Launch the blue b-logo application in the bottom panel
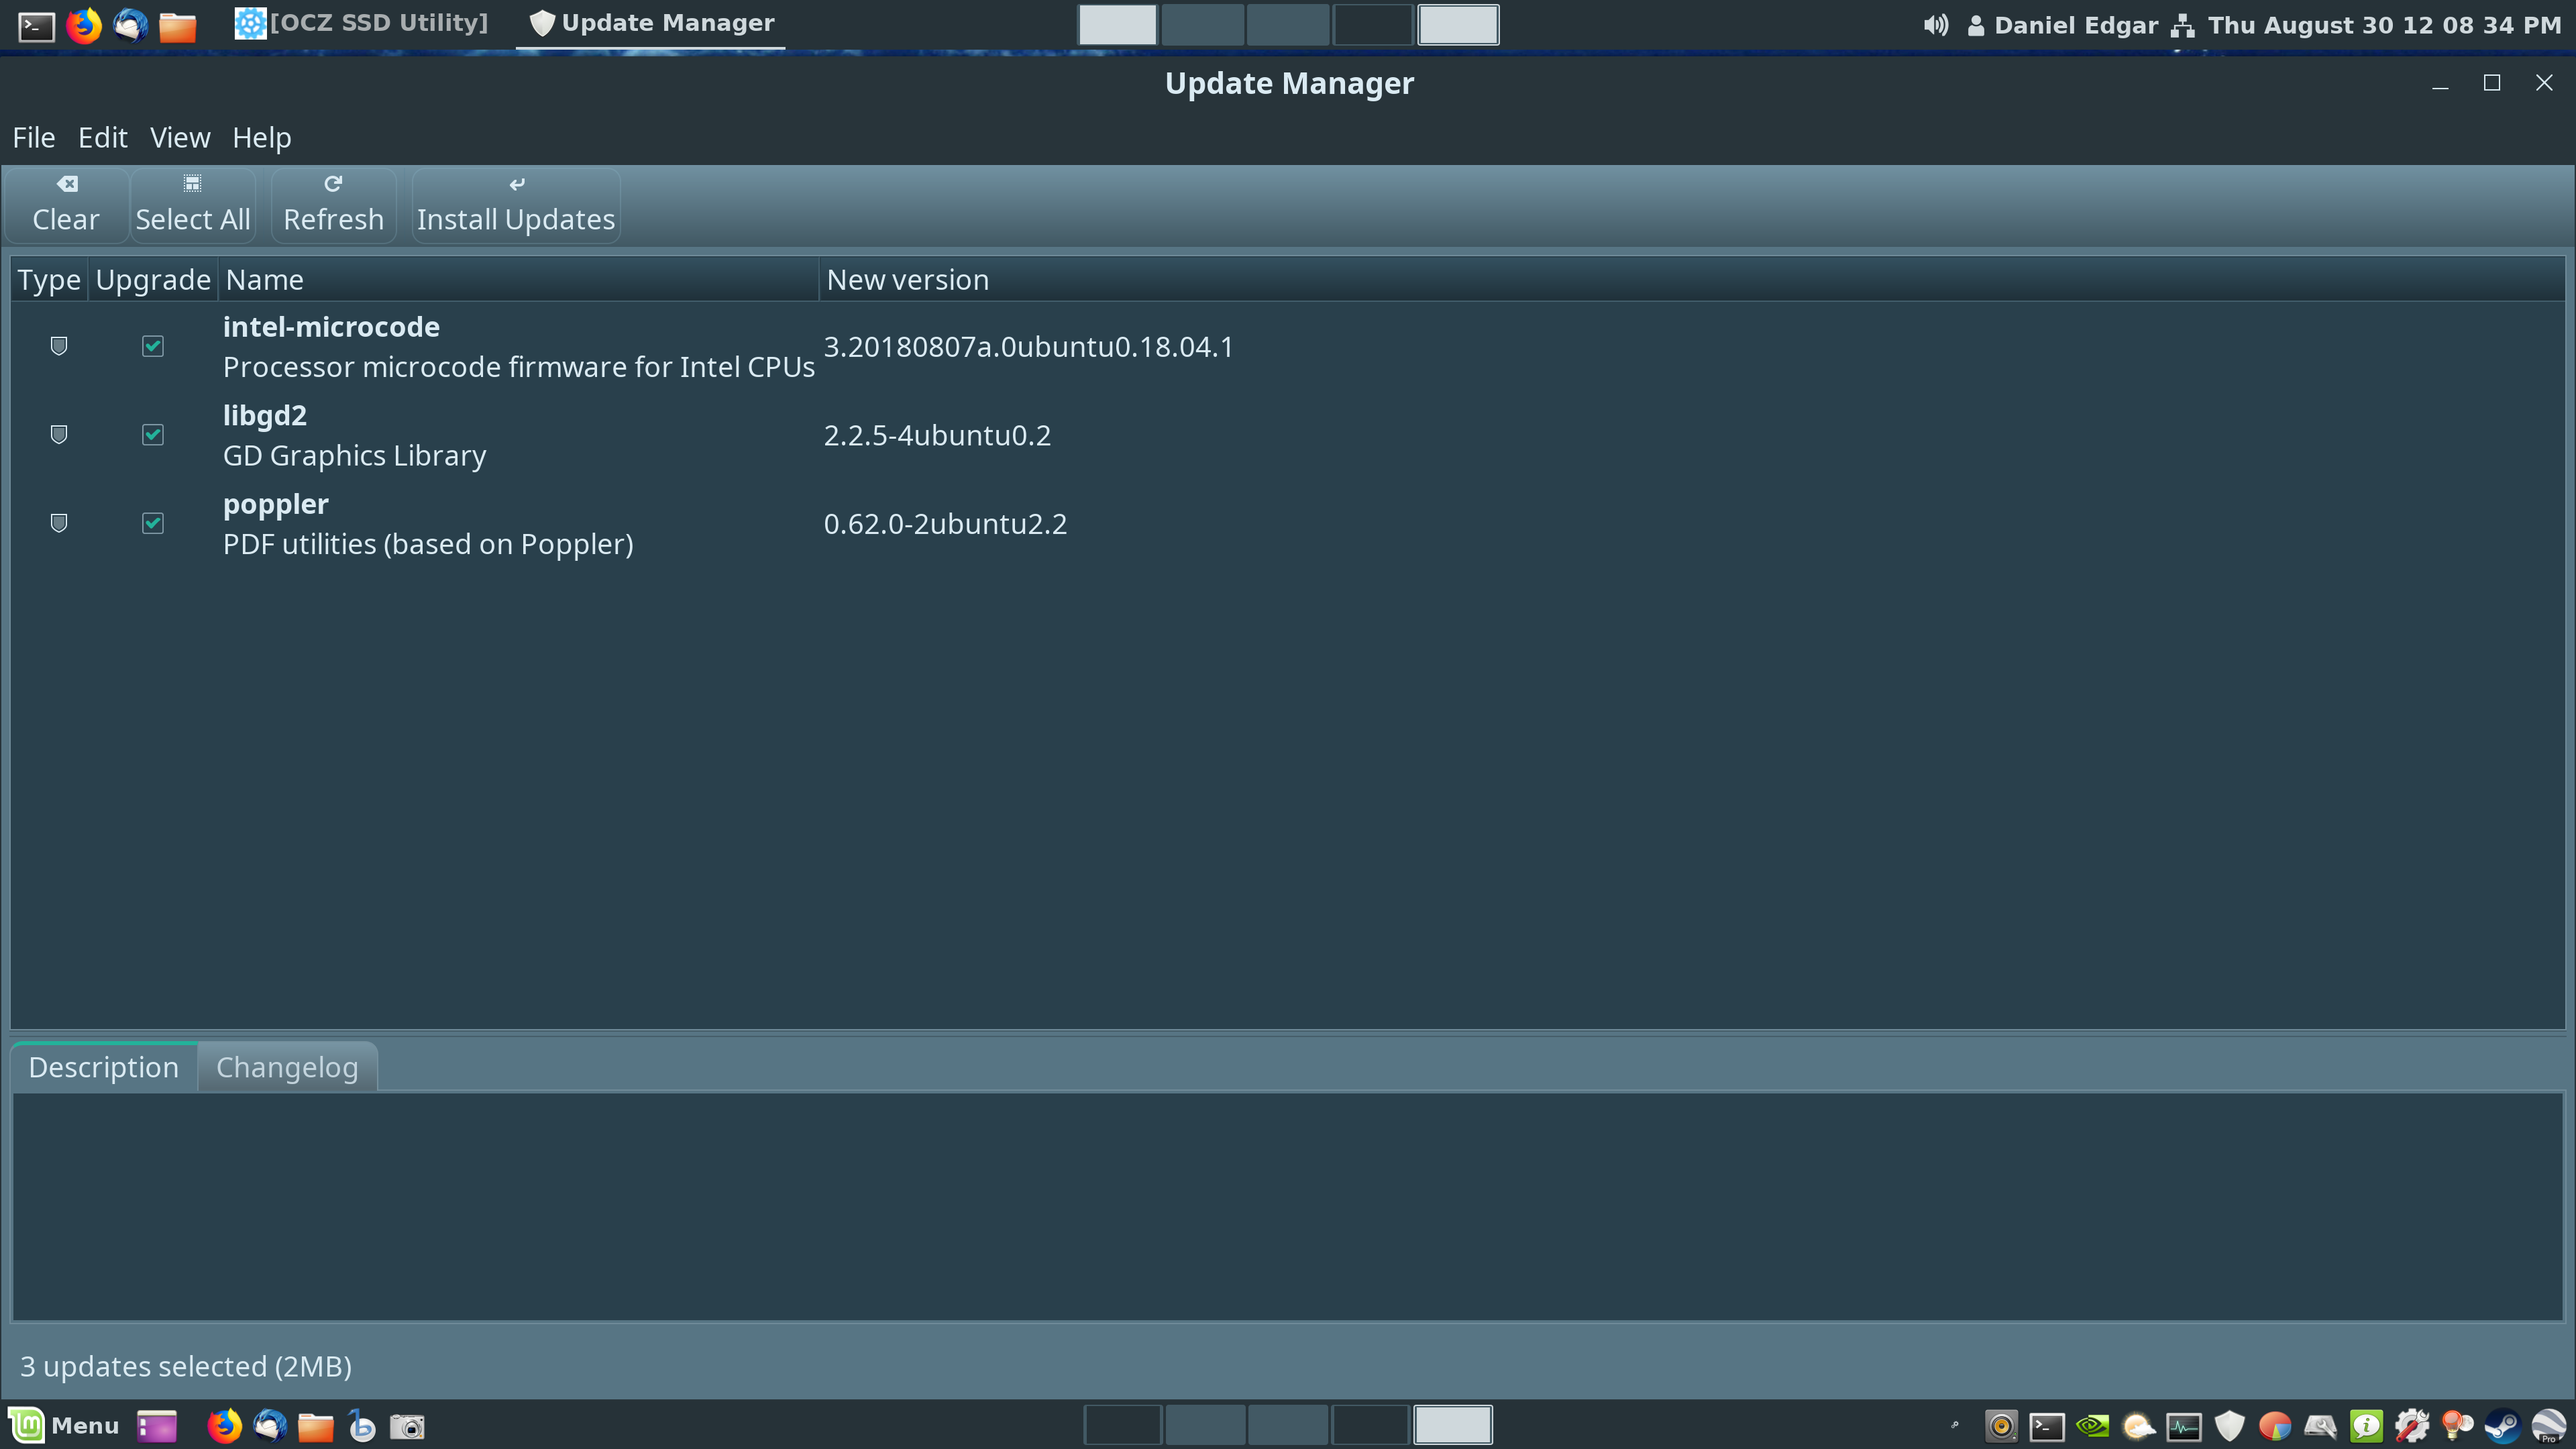Viewport: 2576px width, 1449px height. click(362, 1426)
